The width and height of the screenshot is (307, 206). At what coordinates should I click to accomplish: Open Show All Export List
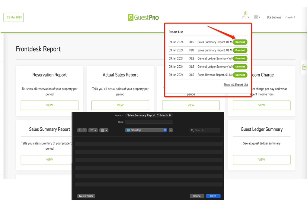pyautogui.click(x=235, y=85)
